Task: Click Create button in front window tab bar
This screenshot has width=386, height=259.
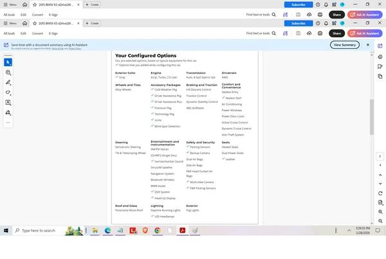Action: click(92, 23)
